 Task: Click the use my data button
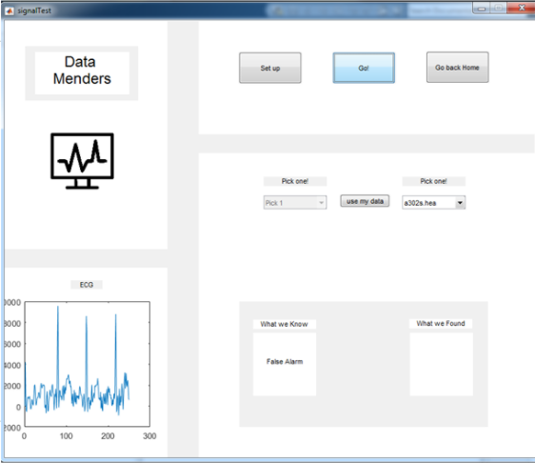(x=365, y=201)
